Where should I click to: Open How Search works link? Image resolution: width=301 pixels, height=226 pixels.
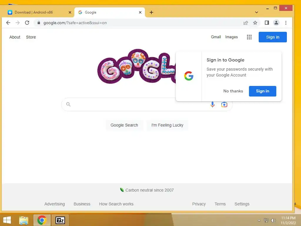pos(116,204)
